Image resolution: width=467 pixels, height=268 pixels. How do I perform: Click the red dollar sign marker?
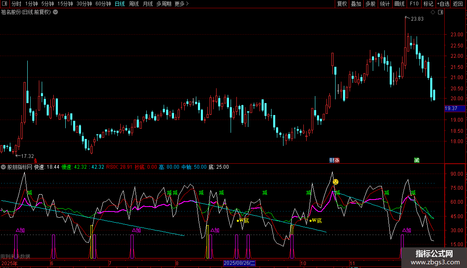point(36,160)
